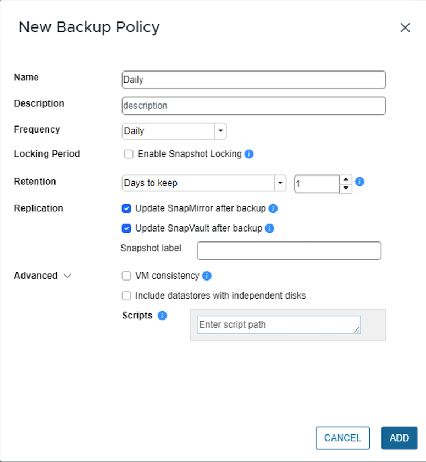This screenshot has height=462, width=426.
Task: Enable VM consistency checkbox
Action: [126, 276]
